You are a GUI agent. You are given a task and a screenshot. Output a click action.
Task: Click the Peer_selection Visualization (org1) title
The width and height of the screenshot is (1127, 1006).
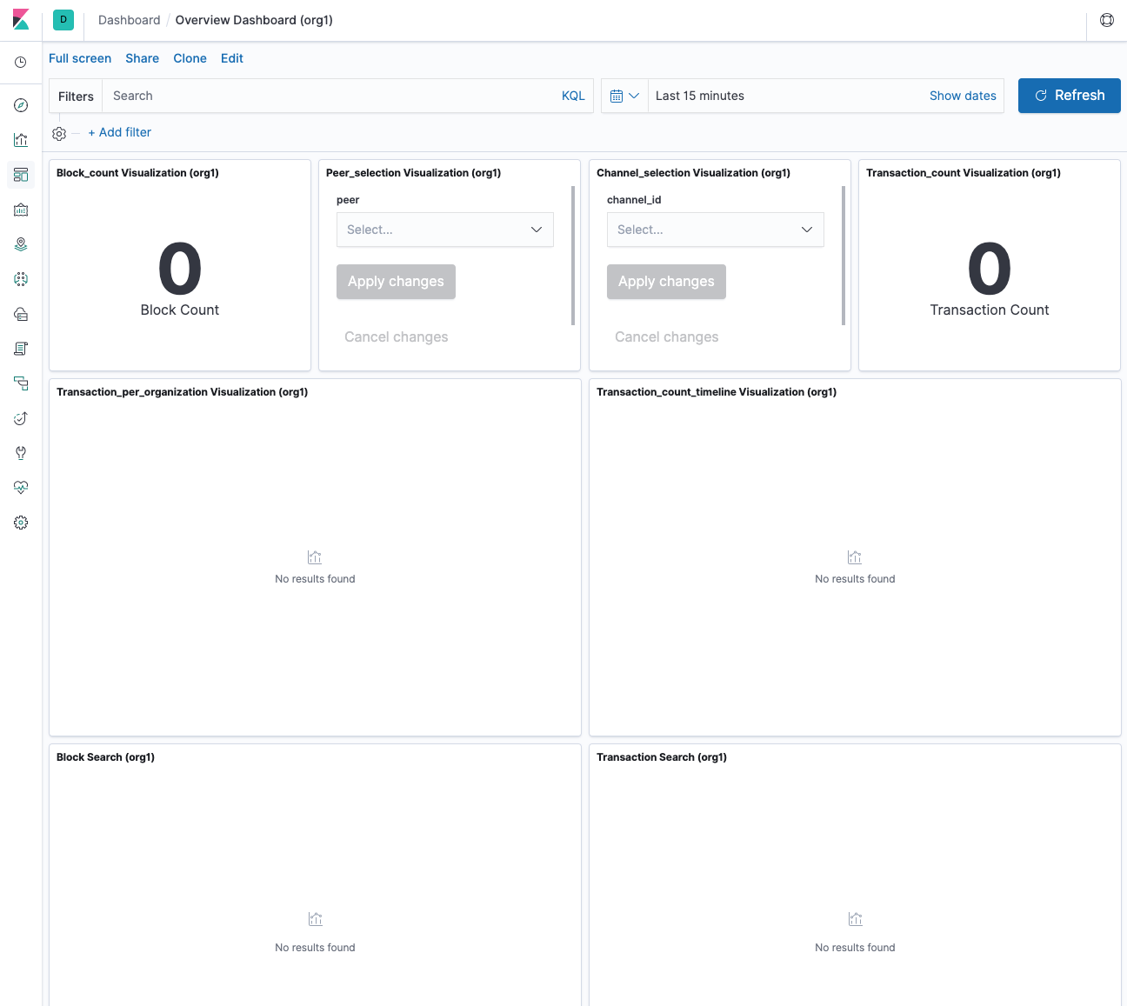pos(413,173)
